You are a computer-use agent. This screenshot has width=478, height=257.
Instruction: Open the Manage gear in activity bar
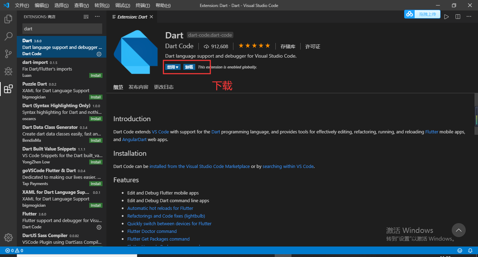[x=8, y=237]
